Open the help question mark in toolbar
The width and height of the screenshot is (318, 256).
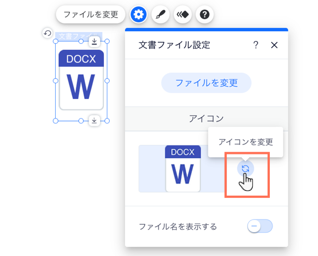click(205, 14)
